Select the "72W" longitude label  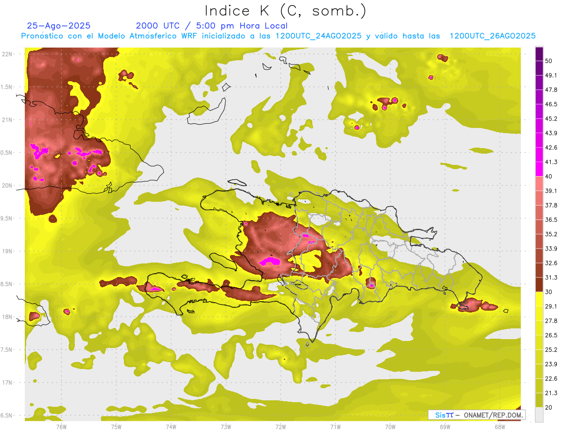280,426
